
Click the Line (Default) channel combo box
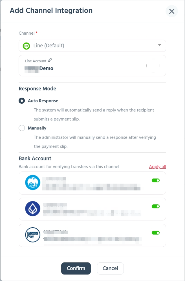pyautogui.click(x=92, y=46)
